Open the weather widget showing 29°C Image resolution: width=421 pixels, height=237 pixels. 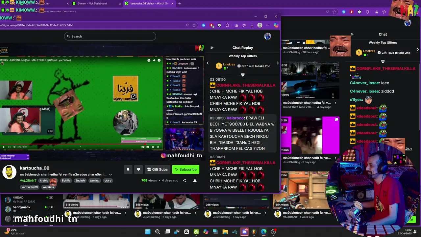(15, 232)
